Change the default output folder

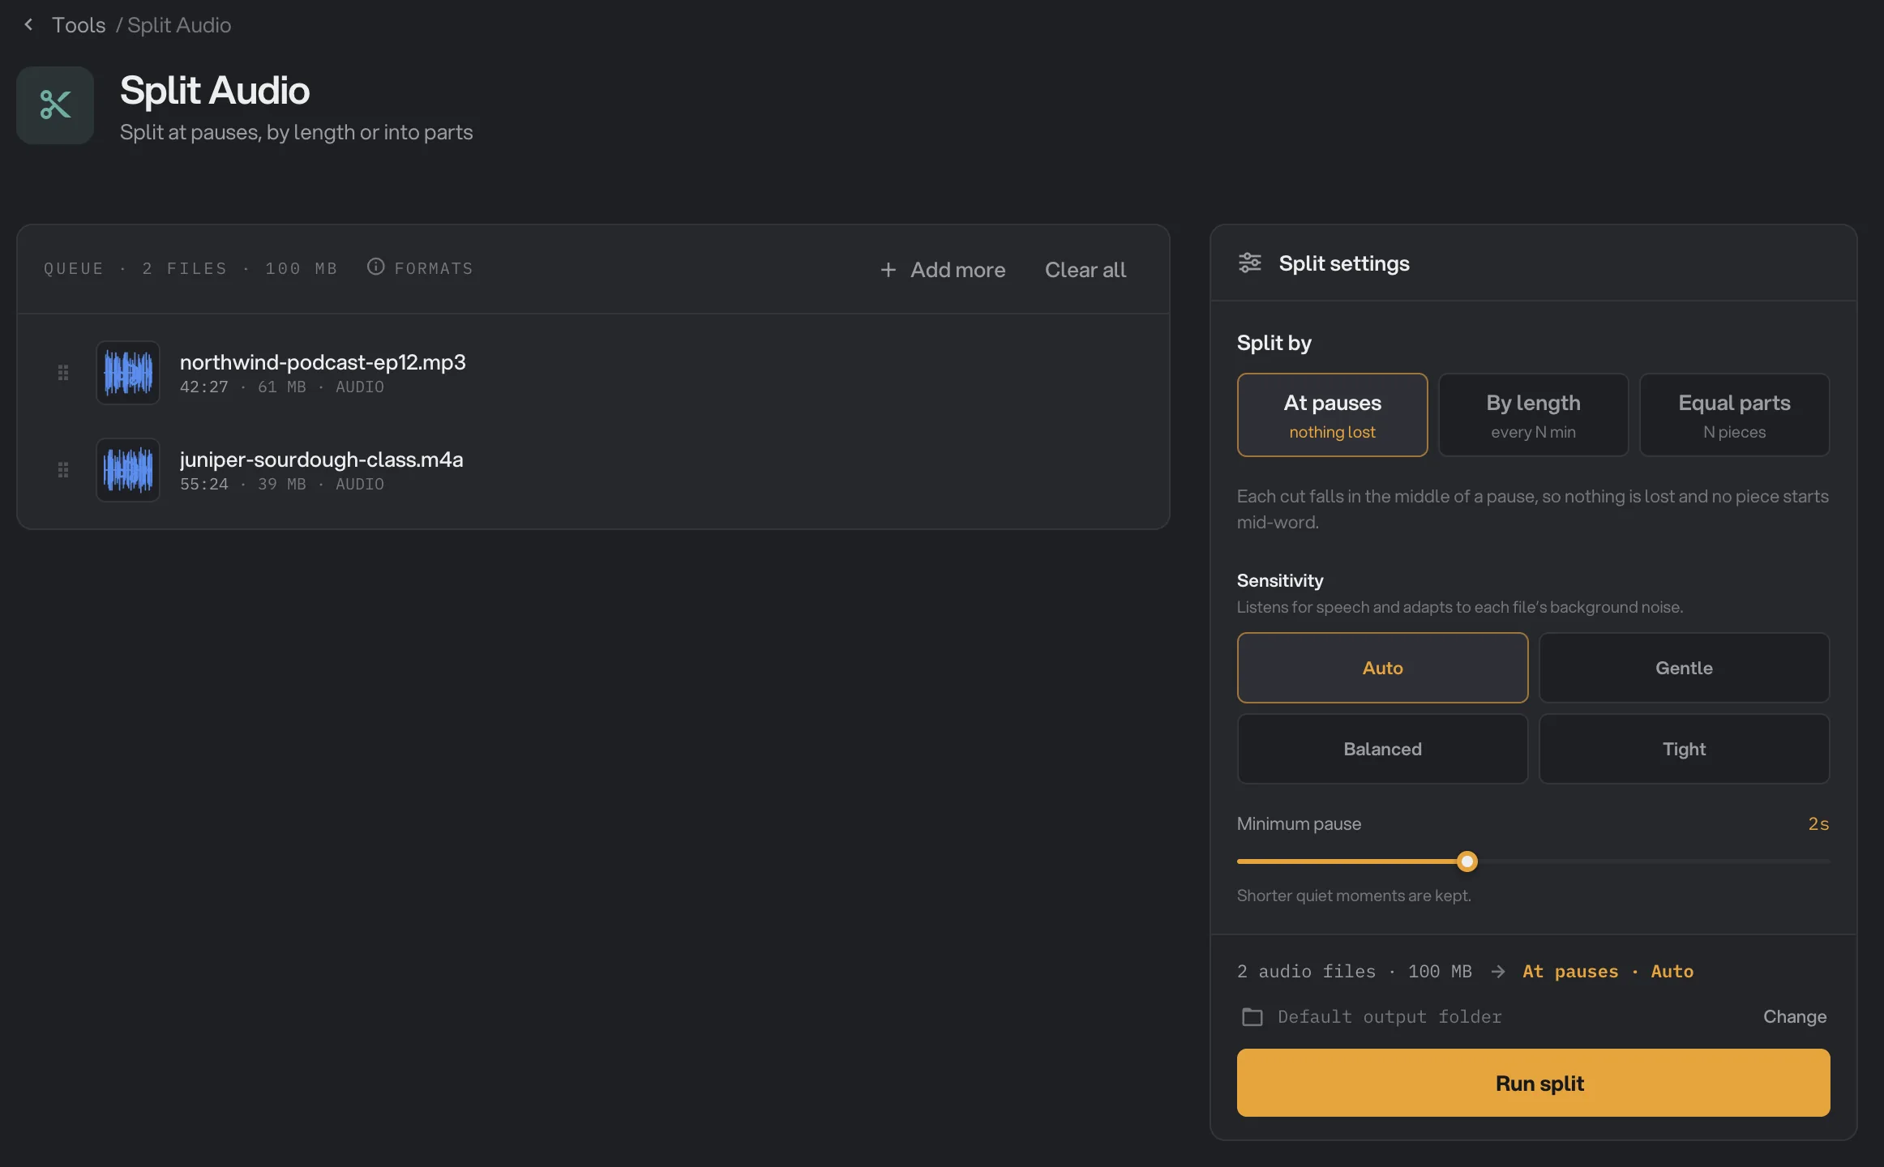coord(1794,1017)
